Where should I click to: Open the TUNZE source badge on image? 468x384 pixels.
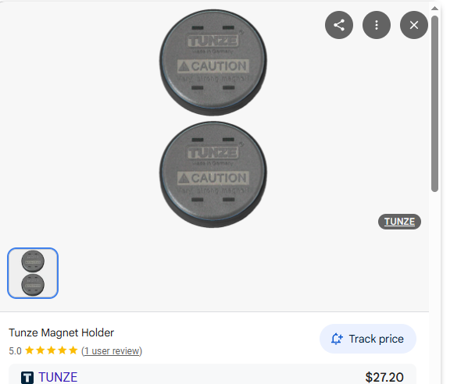coord(399,222)
